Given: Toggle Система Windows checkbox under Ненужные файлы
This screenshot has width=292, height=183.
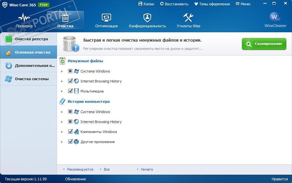Looking at the screenshot, I should (70, 71).
